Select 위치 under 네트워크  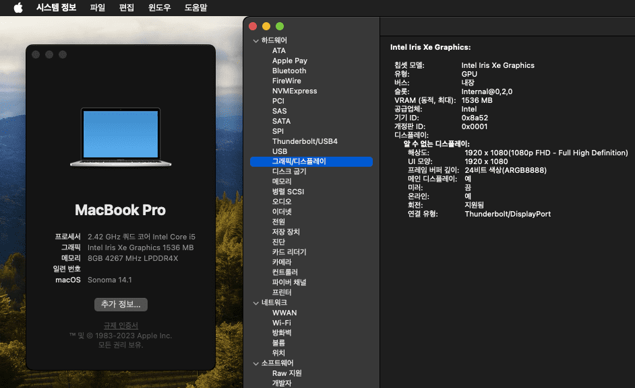(278, 353)
